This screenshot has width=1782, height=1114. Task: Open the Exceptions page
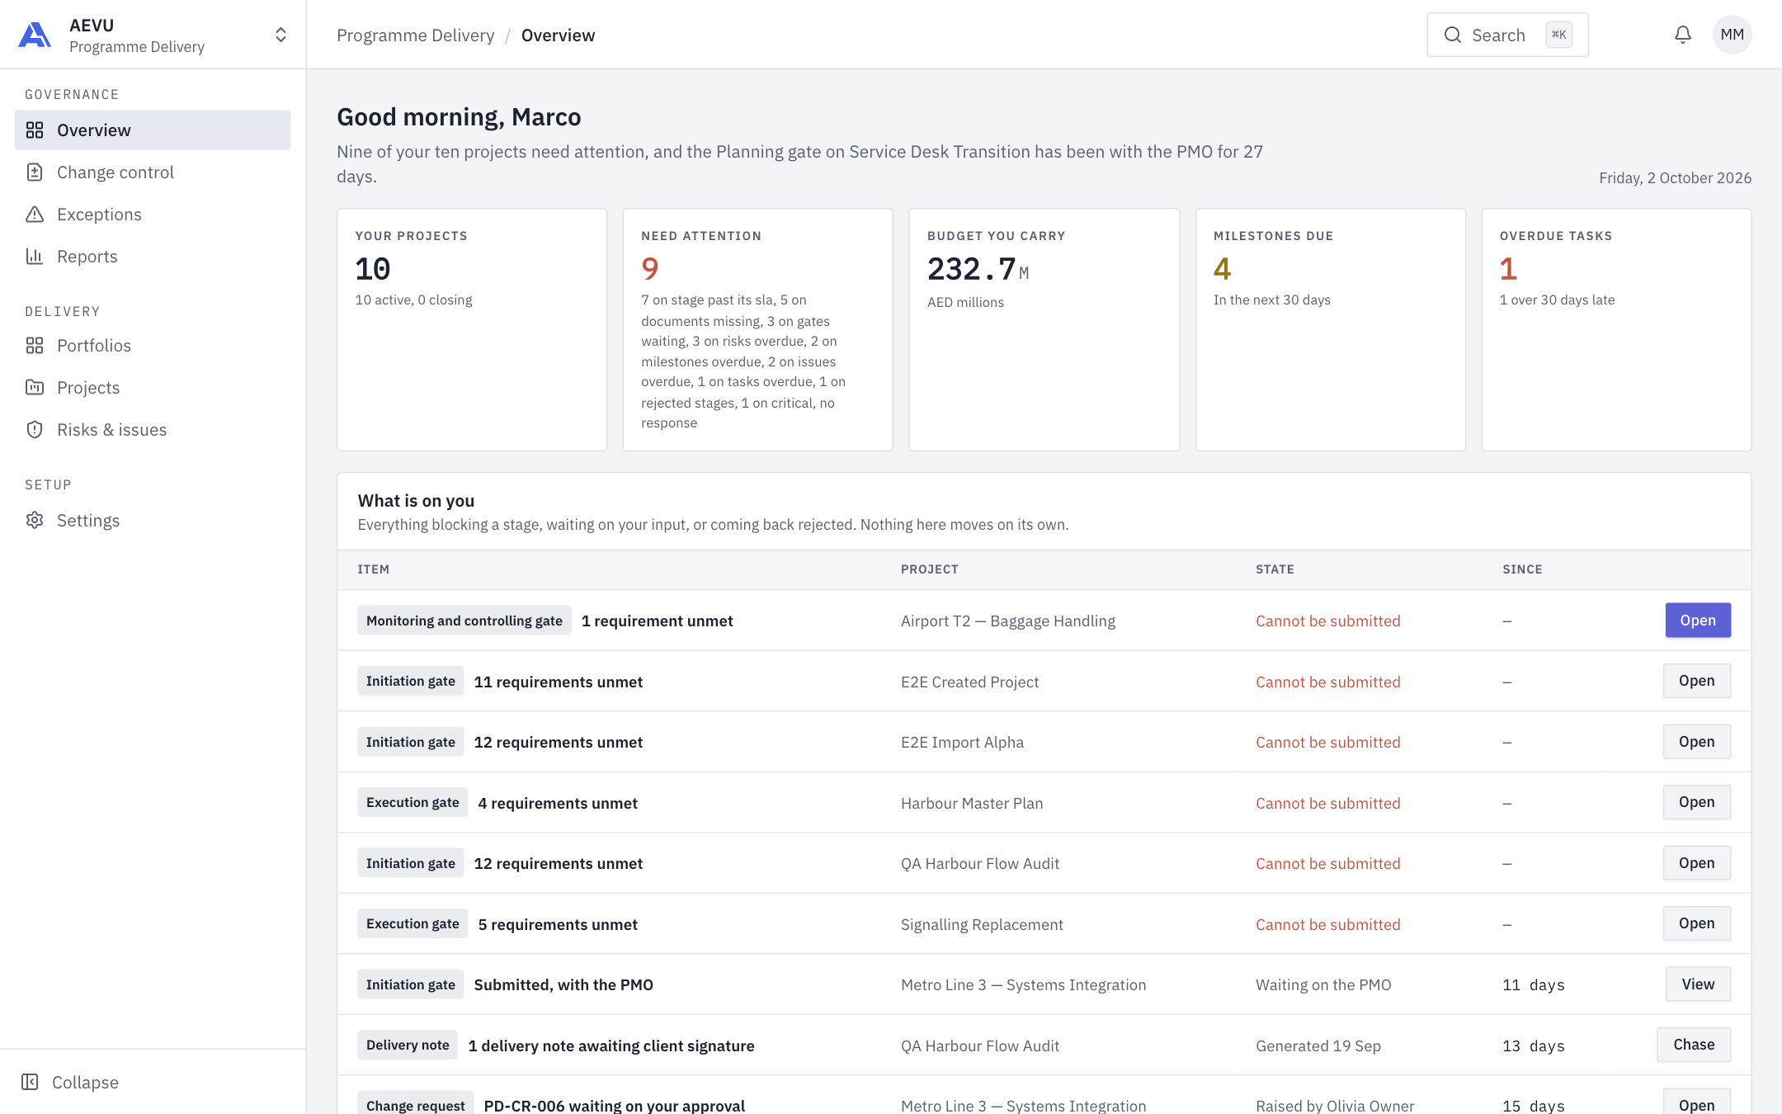(x=153, y=215)
